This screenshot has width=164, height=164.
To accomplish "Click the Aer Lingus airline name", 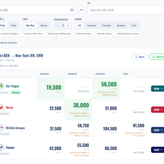I will (12, 86).
